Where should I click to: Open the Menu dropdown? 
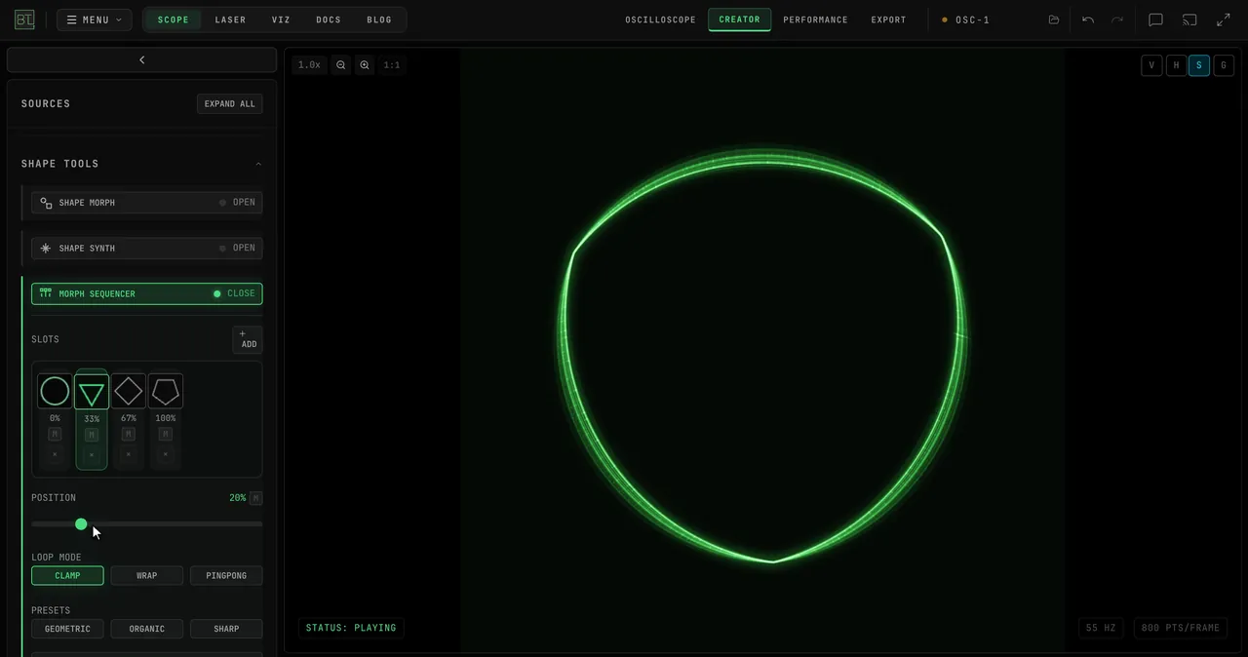(x=95, y=19)
